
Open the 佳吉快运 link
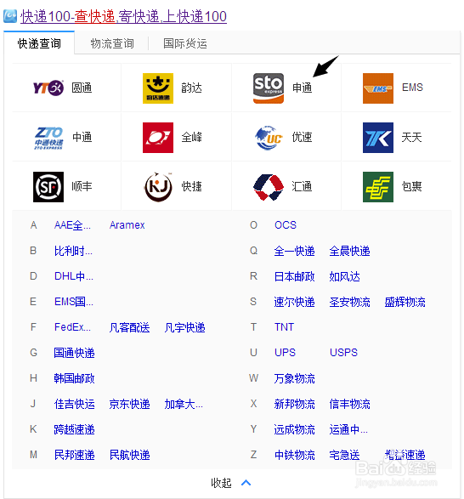[75, 404]
